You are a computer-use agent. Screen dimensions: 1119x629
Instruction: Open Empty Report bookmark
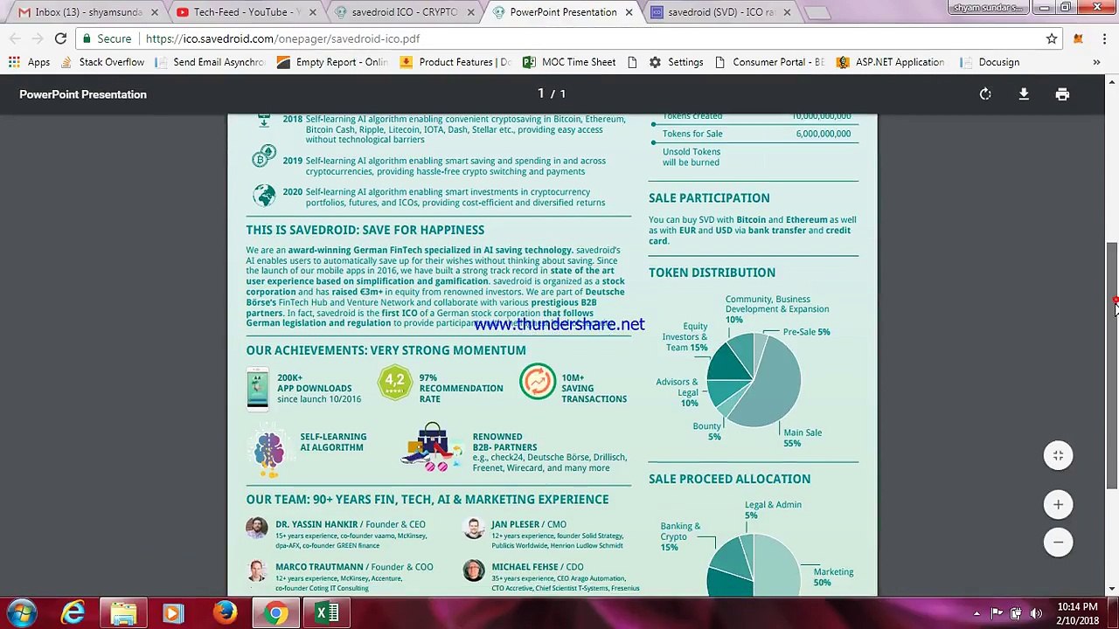(x=332, y=62)
